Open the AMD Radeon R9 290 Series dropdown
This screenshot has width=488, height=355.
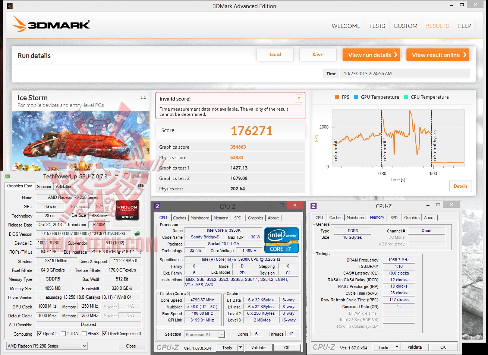tap(47, 346)
